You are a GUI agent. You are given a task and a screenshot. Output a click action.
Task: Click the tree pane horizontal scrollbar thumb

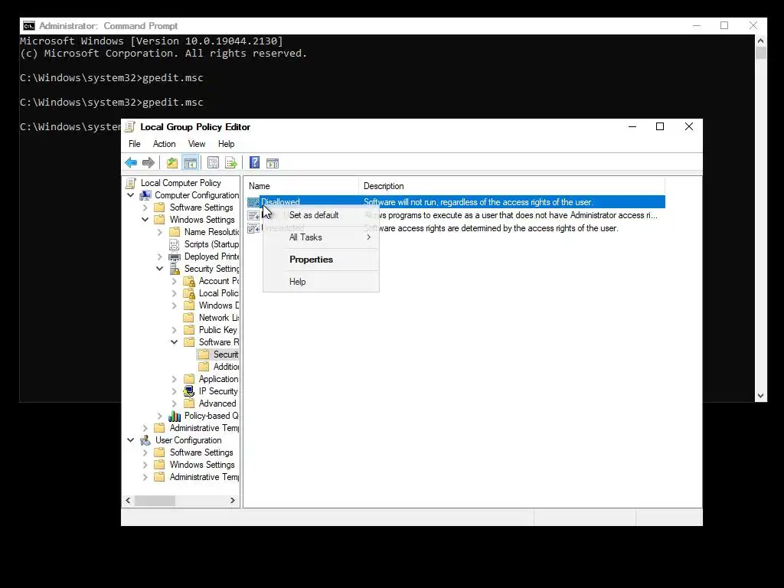pos(155,501)
